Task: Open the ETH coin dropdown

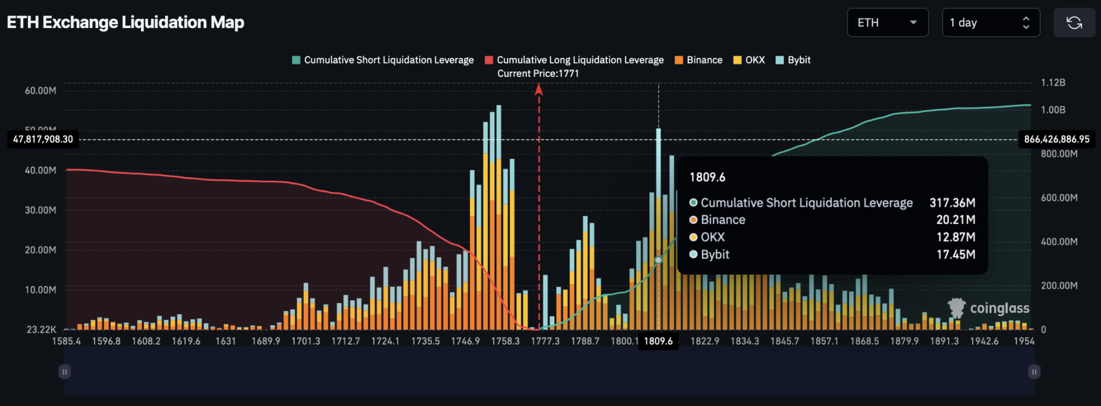Action: tap(887, 23)
